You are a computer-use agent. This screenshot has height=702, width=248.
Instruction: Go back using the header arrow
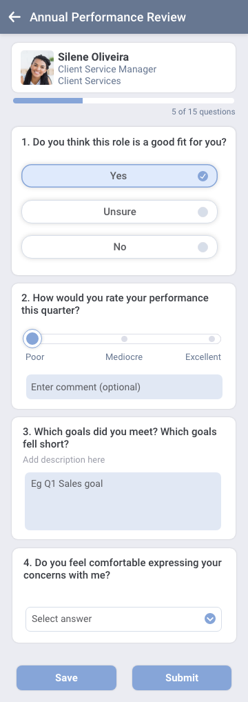point(14,17)
